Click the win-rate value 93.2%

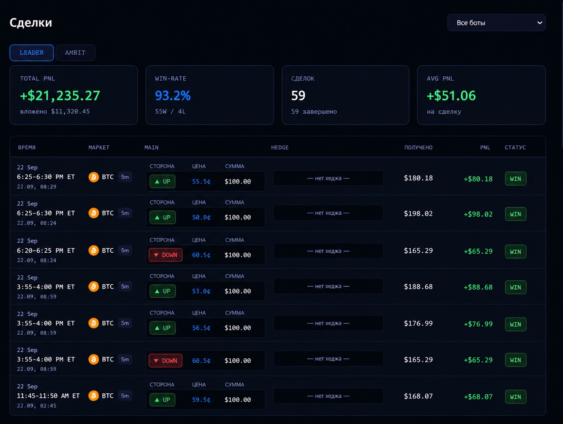pos(173,95)
